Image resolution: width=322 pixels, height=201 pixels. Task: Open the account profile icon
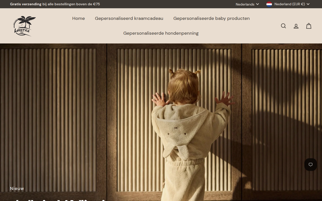point(296,26)
